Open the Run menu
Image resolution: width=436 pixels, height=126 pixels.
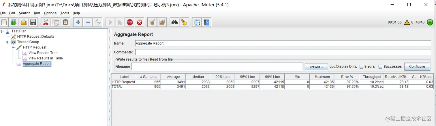click(37, 13)
